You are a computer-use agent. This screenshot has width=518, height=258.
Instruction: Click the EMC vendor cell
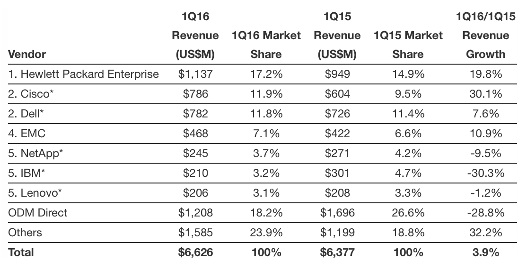pos(27,133)
